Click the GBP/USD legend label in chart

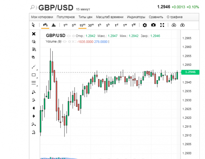55,36
